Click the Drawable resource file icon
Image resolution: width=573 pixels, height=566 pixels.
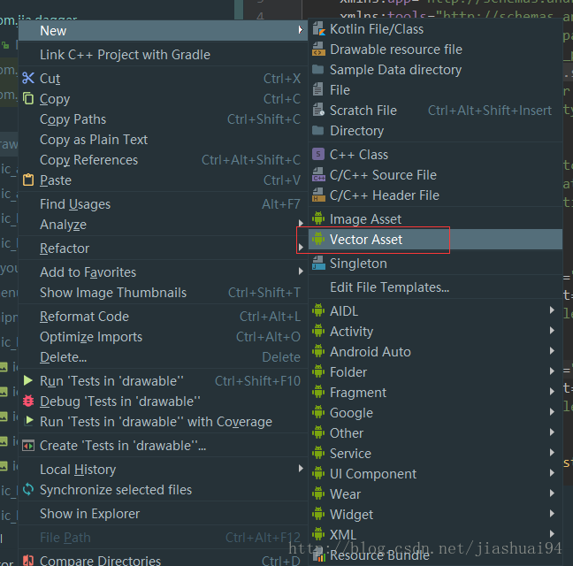click(x=318, y=50)
